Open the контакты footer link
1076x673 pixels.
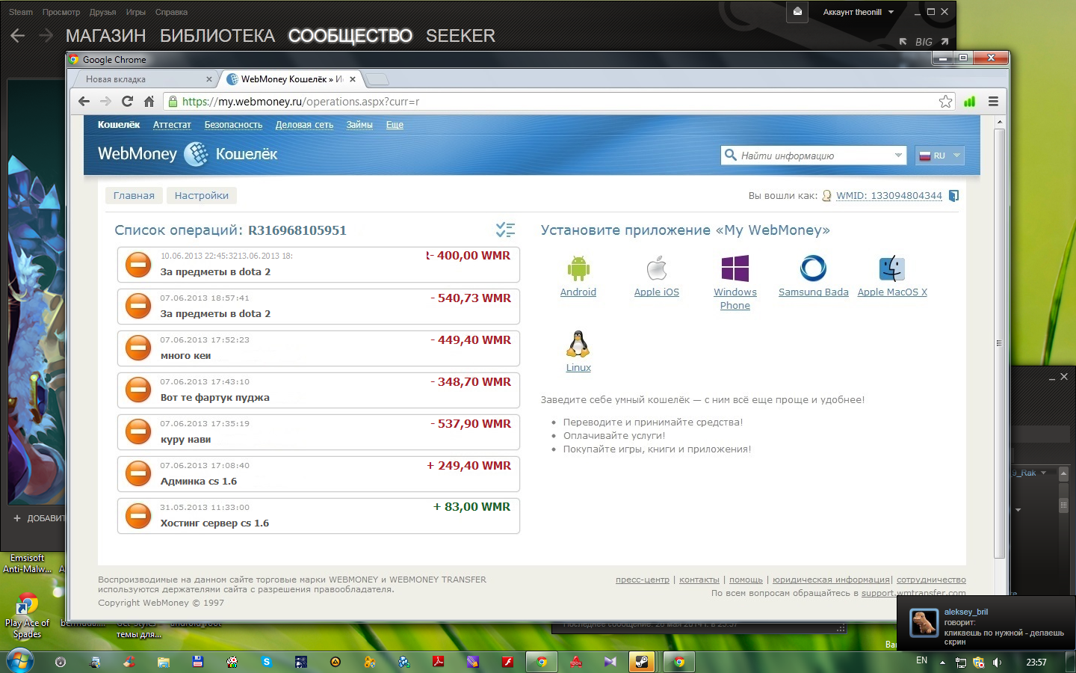(x=699, y=580)
